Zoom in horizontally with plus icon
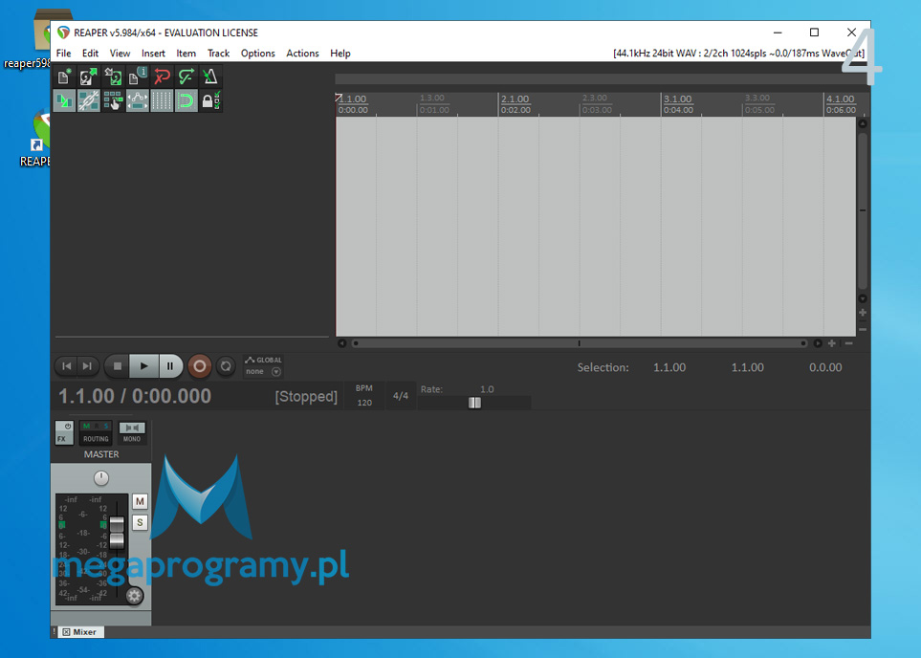Image resolution: width=921 pixels, height=658 pixels. [x=832, y=343]
